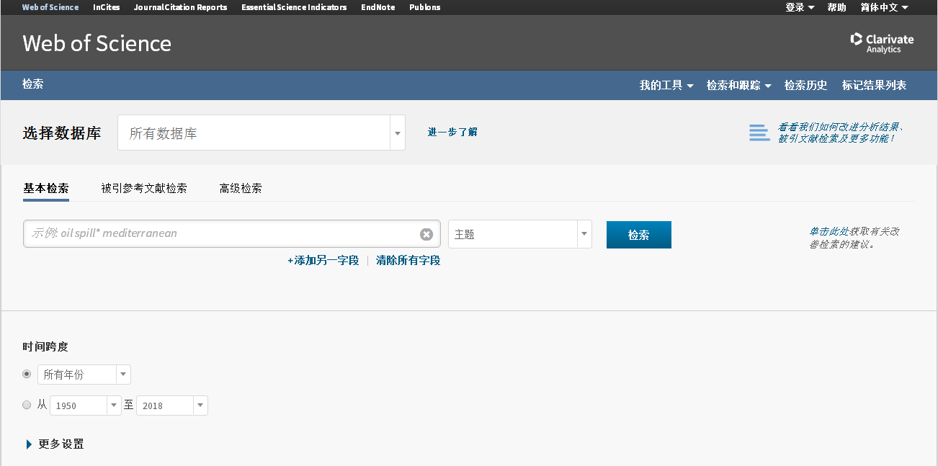Open 标记结果列表
Image resolution: width=938 pixels, height=466 pixels.
coord(874,85)
